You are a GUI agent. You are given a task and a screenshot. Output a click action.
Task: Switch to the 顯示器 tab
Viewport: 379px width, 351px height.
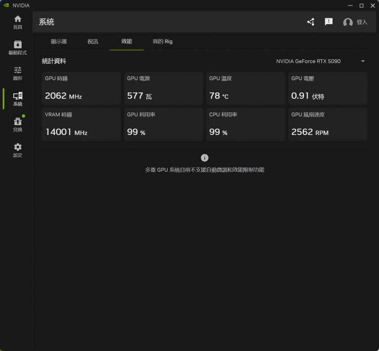coord(59,42)
